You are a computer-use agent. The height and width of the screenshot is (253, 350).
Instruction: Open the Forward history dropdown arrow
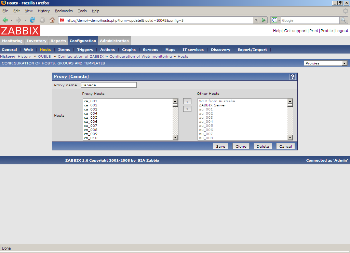click(x=25, y=20)
